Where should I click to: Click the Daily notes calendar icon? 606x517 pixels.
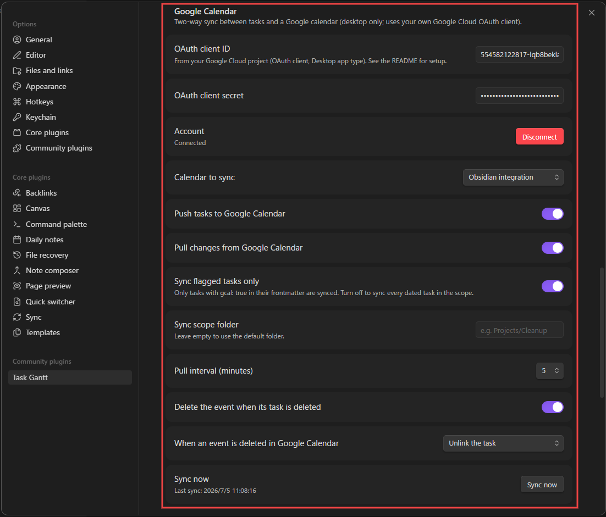17,240
